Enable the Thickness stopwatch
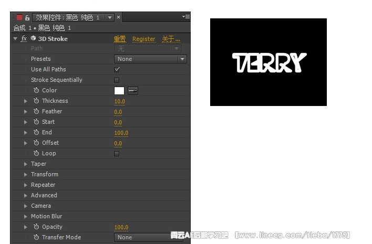Screen dimensions: 372x244 pos(36,101)
